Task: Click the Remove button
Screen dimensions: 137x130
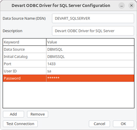Action: pos(37,114)
